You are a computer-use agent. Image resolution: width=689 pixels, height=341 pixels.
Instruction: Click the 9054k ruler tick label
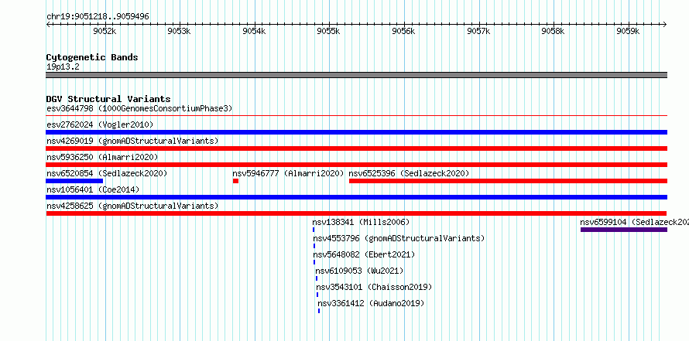[x=254, y=31]
